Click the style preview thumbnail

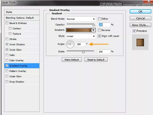(140, 42)
